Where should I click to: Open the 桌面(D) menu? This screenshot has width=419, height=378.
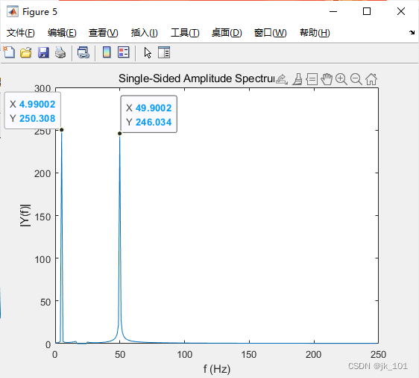click(227, 33)
